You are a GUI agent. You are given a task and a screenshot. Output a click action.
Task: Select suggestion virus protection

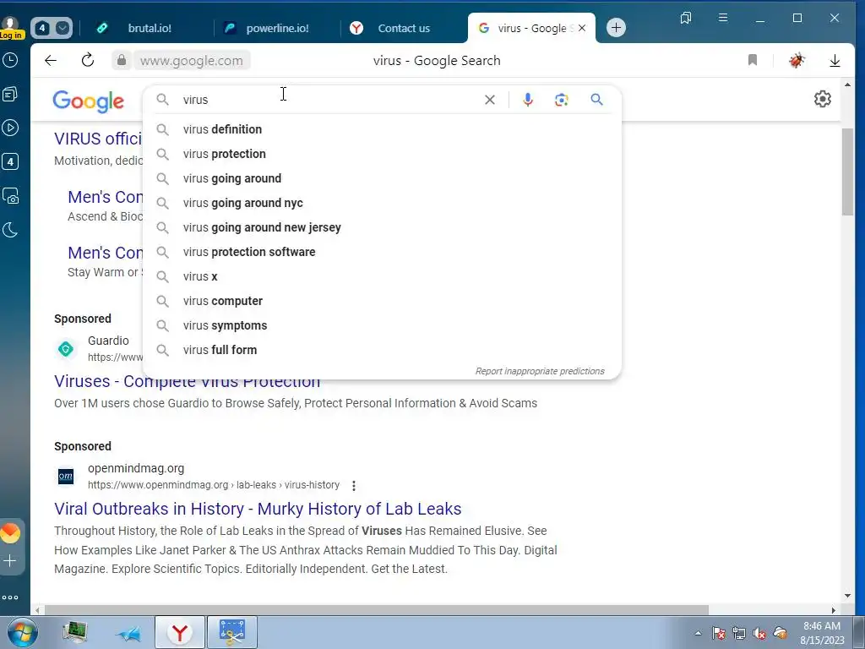point(382,154)
